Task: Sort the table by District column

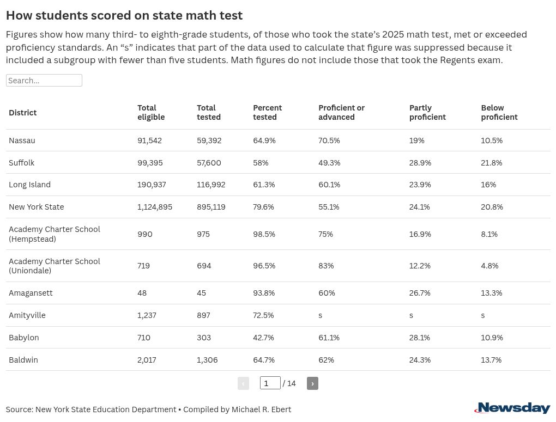Action: 22,113
